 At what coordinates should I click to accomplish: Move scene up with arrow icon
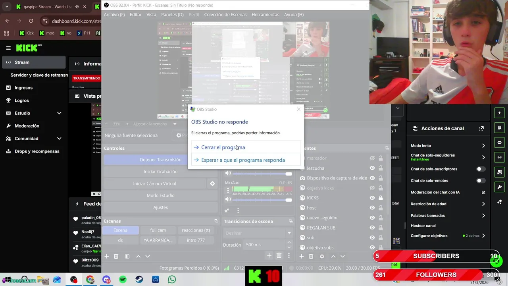[x=138, y=256]
